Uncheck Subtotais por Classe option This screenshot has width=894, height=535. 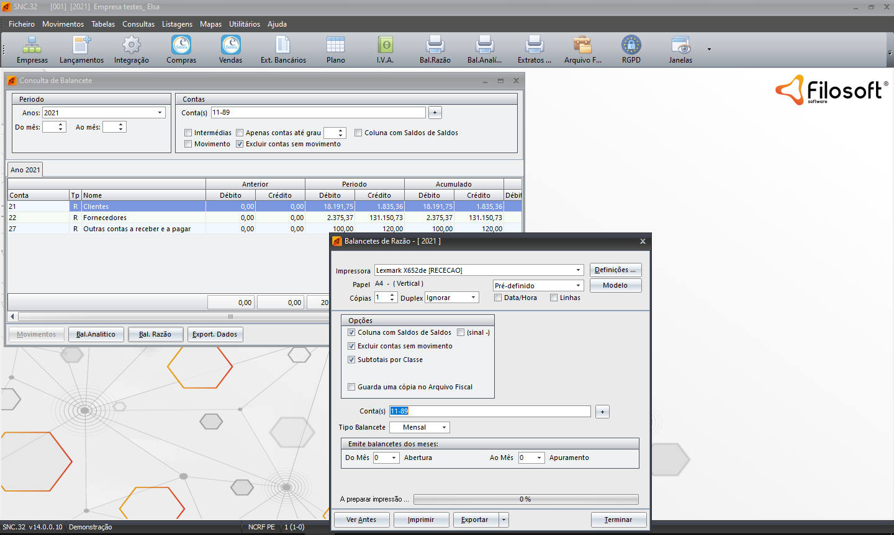[x=351, y=360]
